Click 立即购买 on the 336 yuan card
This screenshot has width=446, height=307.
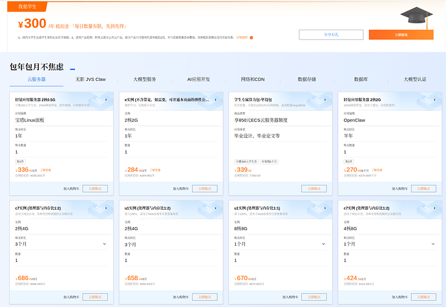pyautogui.click(x=95, y=188)
